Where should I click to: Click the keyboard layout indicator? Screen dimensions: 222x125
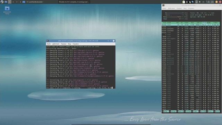(x=203, y=2)
